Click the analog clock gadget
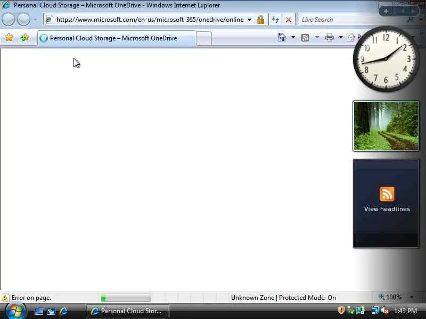The image size is (426, 319). pyautogui.click(x=386, y=59)
